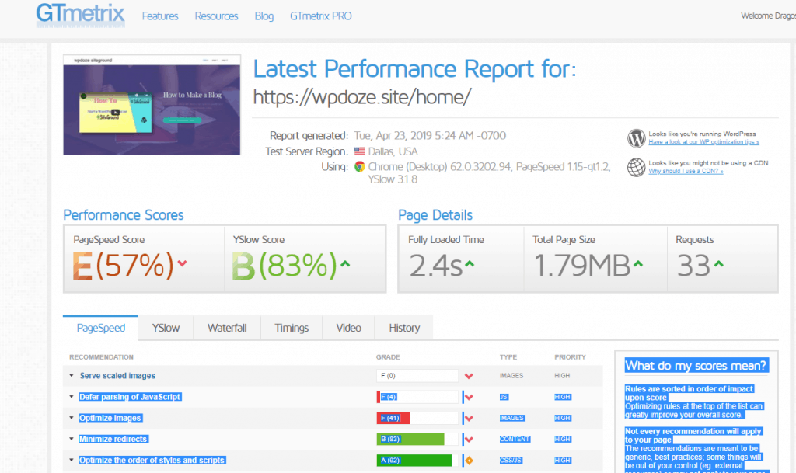Image resolution: width=796 pixels, height=473 pixels.
Task: Click the 1.79MB page size value
Action: tap(581, 266)
